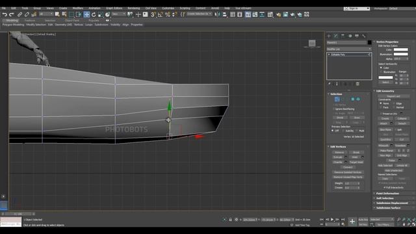Click the Redo arrow icon
The width and height of the screenshot is (416, 234).
[12, 14]
